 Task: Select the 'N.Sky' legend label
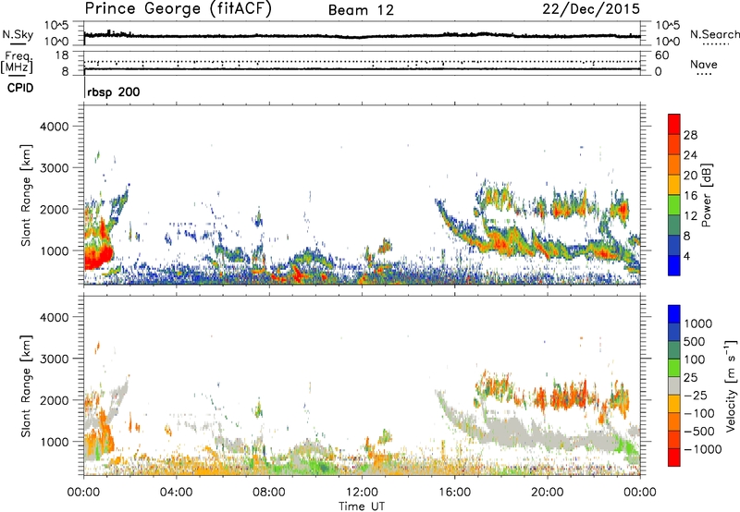pyautogui.click(x=18, y=34)
